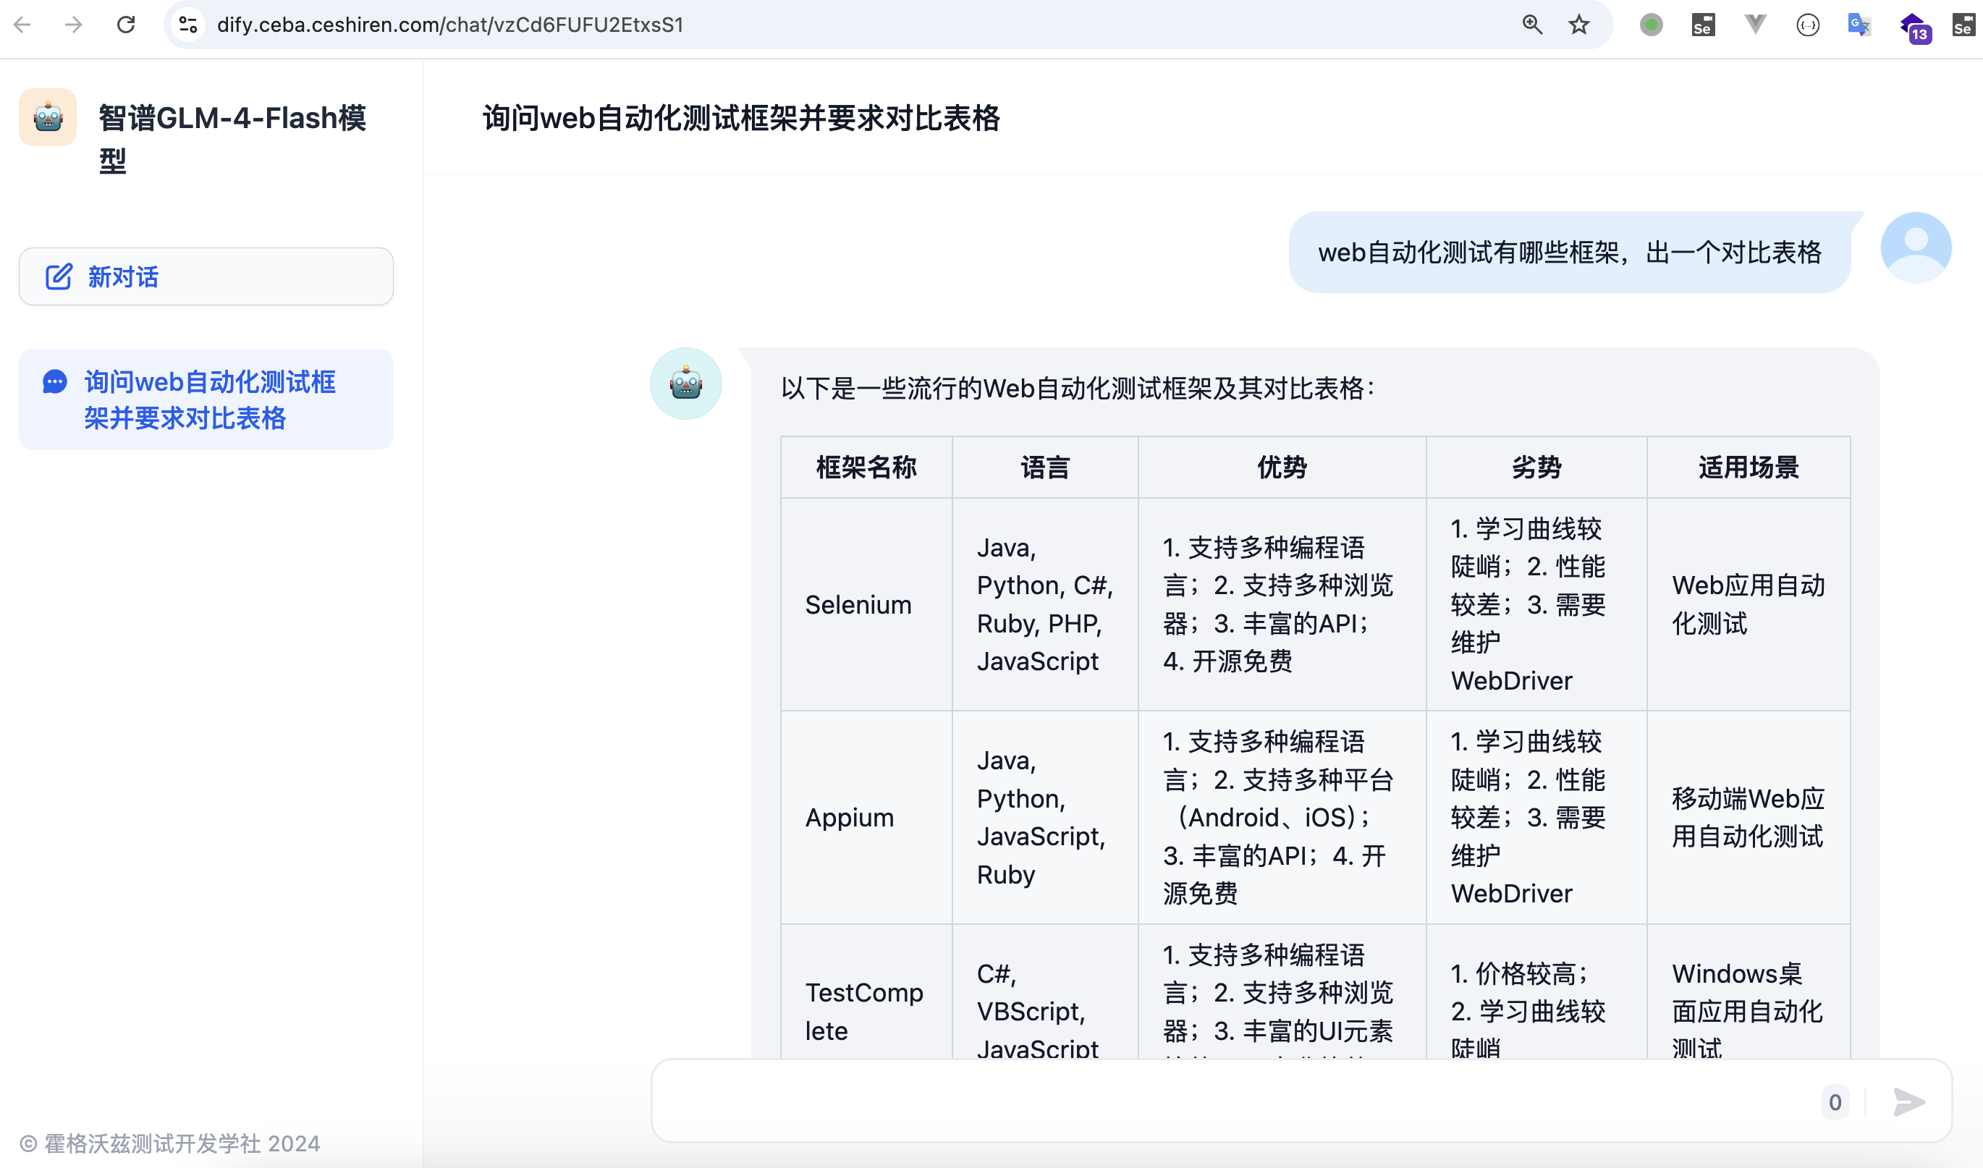Click the user avatar beside the question
1983x1168 pixels.
click(x=1915, y=247)
